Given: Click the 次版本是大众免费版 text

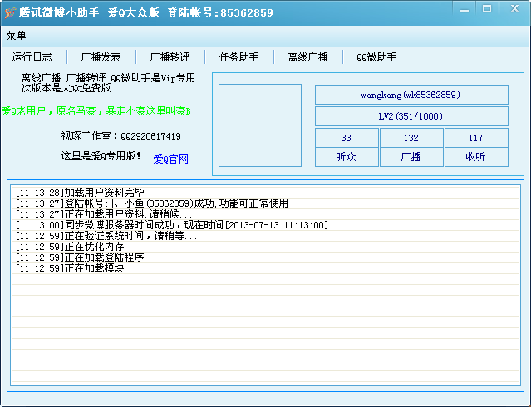Looking at the screenshot, I should (66, 88).
